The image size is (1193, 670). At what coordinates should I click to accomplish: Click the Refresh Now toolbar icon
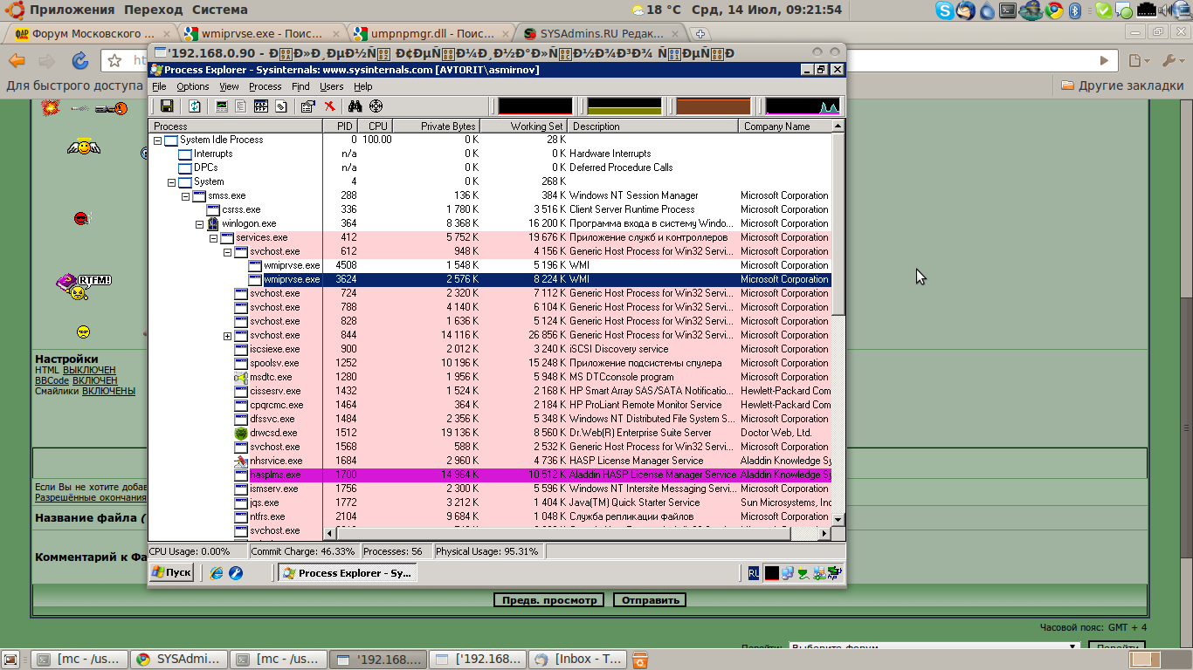pyautogui.click(x=195, y=106)
